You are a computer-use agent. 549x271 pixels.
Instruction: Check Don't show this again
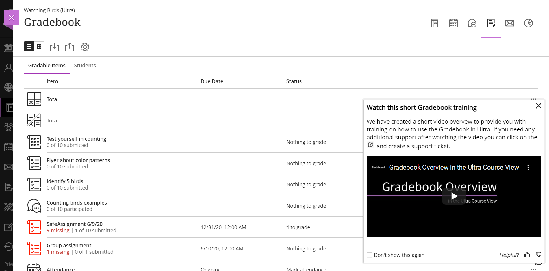click(370, 255)
